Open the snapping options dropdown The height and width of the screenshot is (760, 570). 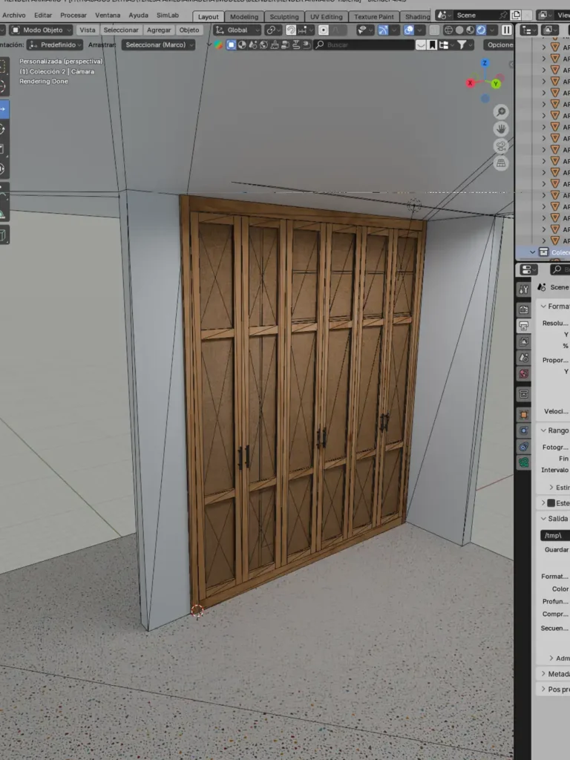(x=306, y=30)
